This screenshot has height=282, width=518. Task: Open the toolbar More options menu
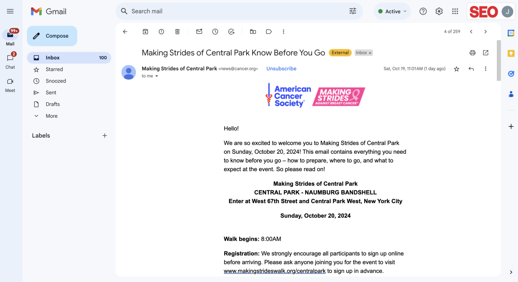tap(283, 32)
